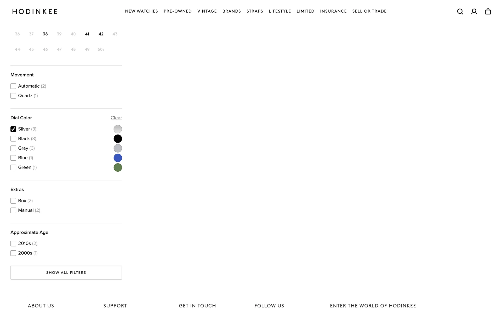Click the HODINKEE logo

click(35, 12)
